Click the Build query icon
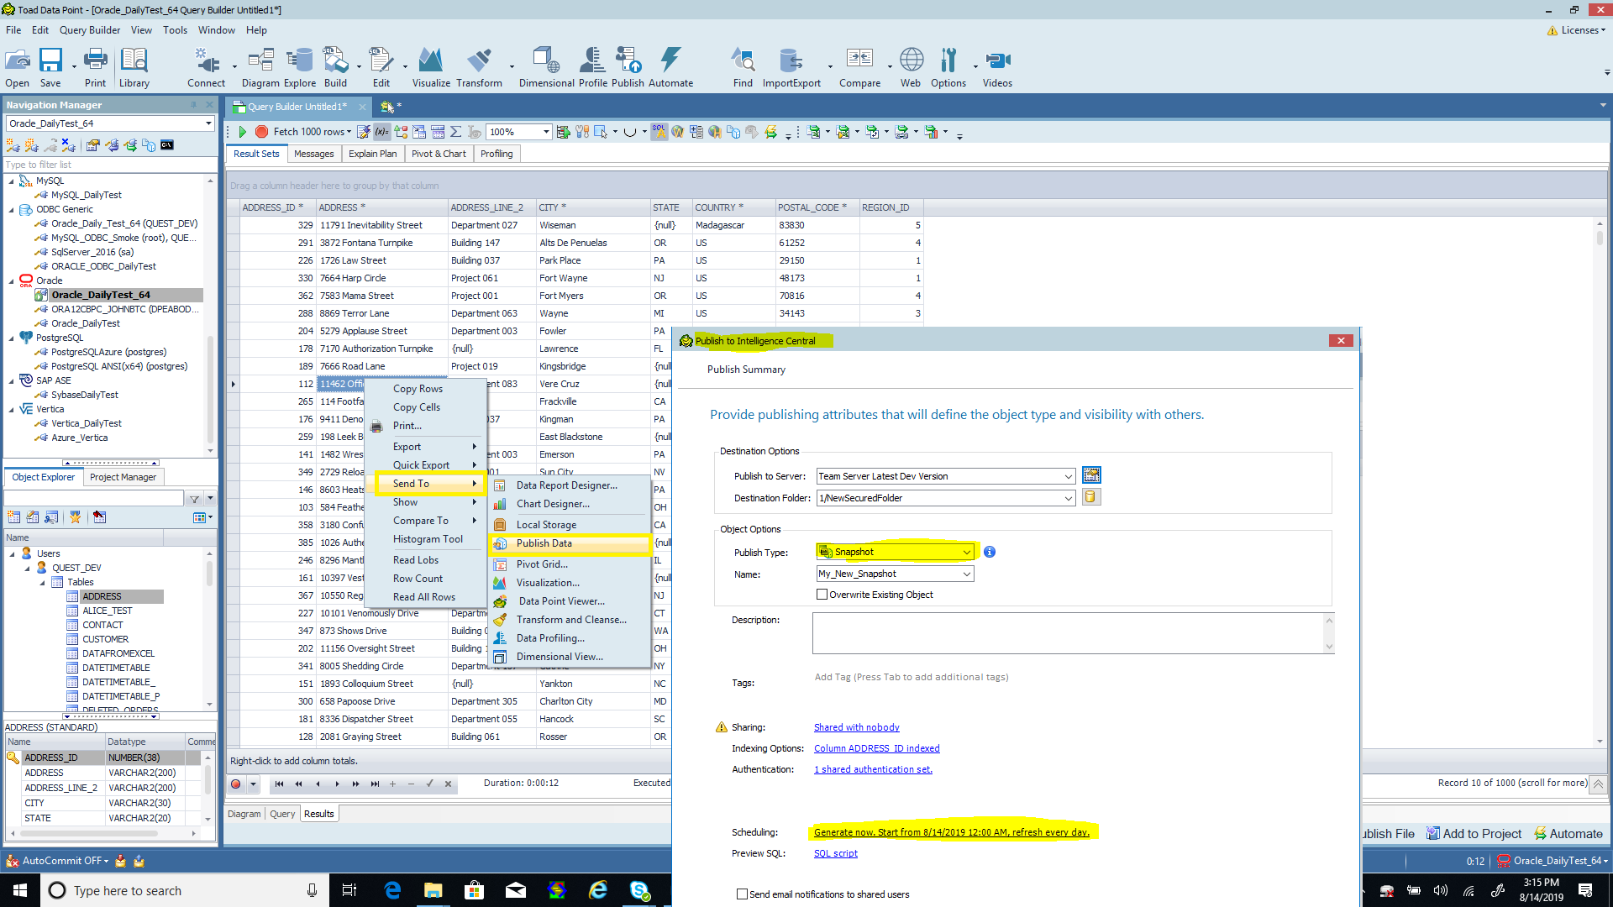1613x907 pixels. click(335, 67)
